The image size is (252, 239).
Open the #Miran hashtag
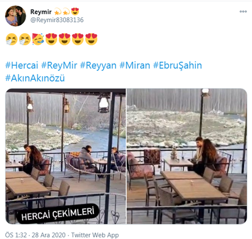point(135,65)
